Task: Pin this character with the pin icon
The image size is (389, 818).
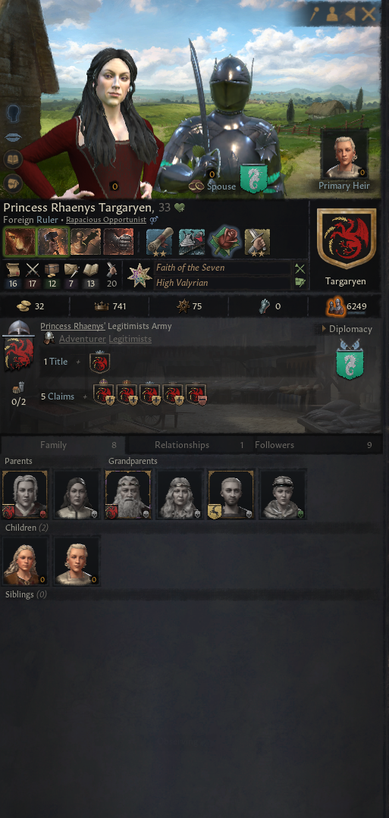Action: click(x=315, y=14)
